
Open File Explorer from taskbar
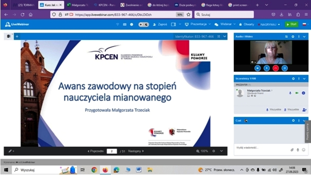point(150,170)
